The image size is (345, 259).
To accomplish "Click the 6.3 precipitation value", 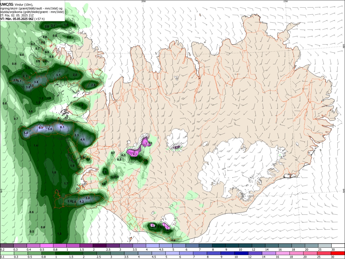I will (41, 128).
